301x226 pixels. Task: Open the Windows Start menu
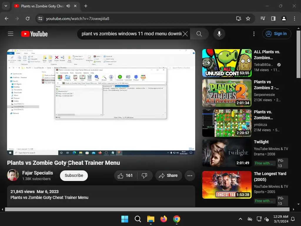click(125, 219)
